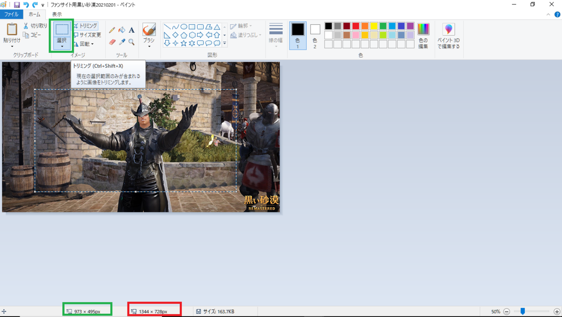Expand the 貼り付け (Paste) dropdown arrow
Image resolution: width=562 pixels, height=317 pixels.
[x=12, y=46]
